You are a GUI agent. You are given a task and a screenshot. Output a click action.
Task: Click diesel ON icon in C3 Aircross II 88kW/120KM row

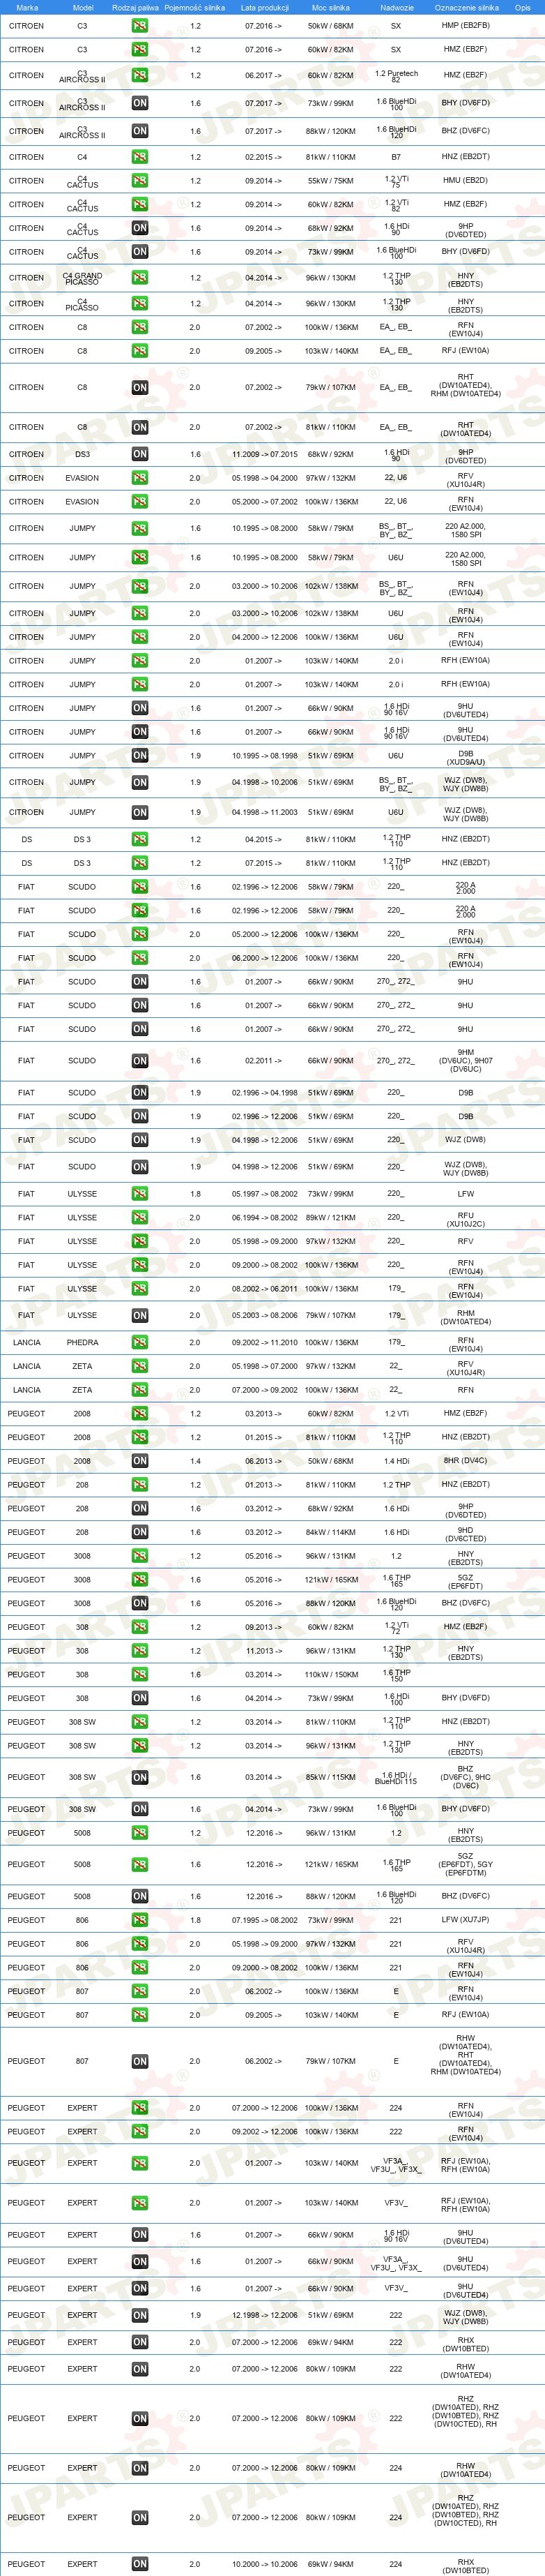[140, 131]
